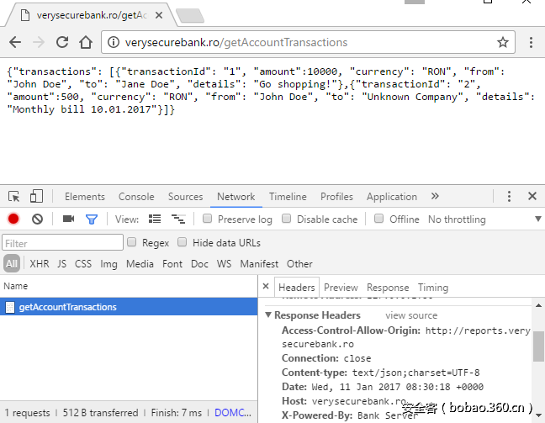Screen dimensions: 545x423
Task: Filter requests by XHR type
Action: (x=40, y=263)
